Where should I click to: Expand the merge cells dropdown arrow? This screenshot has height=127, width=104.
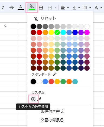click(56, 8)
